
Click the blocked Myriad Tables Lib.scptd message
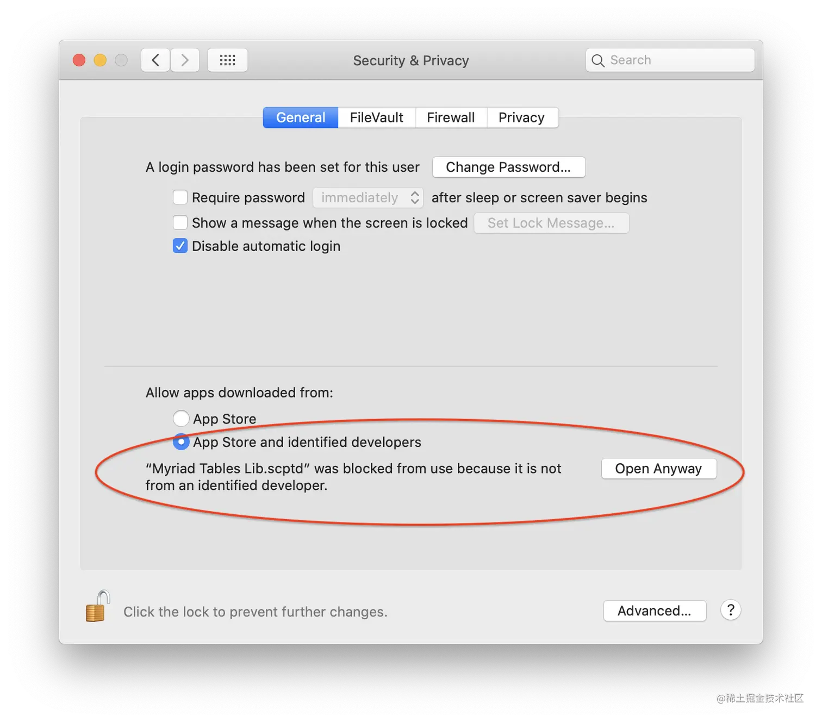click(x=353, y=477)
